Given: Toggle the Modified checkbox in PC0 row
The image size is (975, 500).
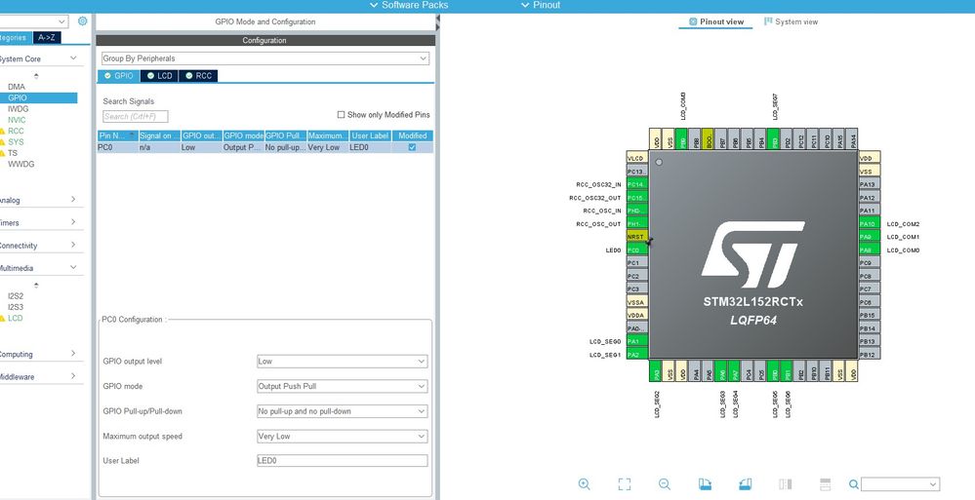Looking at the screenshot, I should (412, 147).
